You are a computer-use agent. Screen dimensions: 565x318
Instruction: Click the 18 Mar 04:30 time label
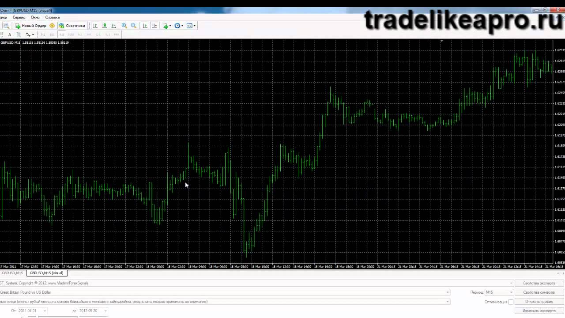coord(197,267)
